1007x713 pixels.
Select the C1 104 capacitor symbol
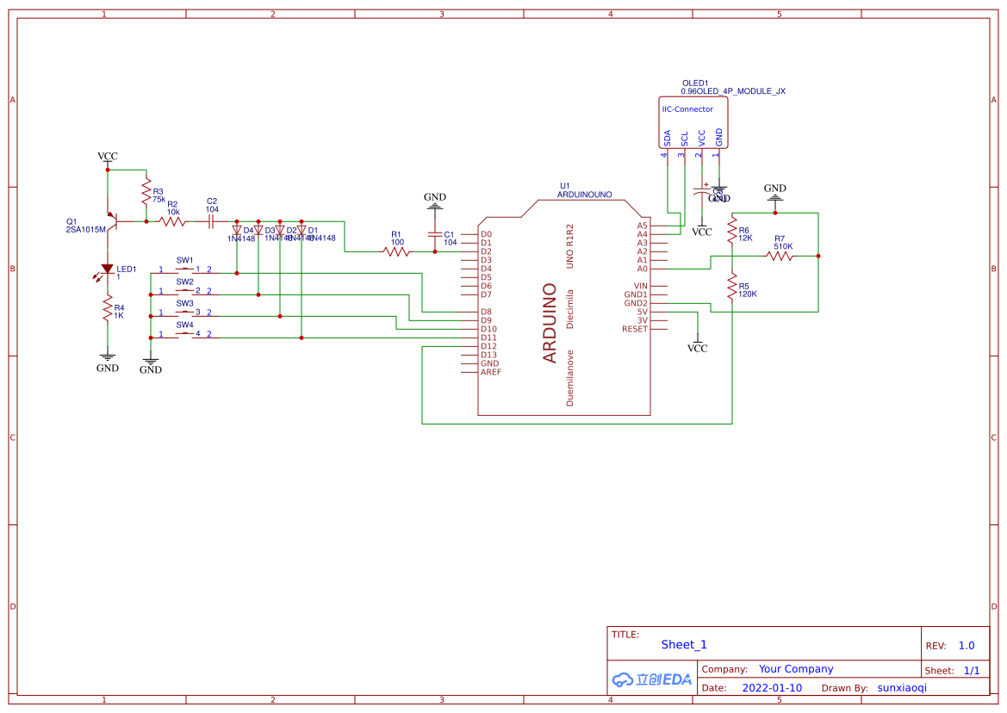pos(435,234)
